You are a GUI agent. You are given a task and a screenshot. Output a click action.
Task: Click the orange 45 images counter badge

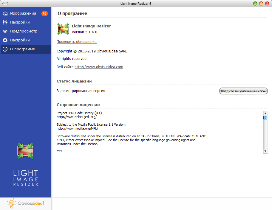tap(44, 13)
